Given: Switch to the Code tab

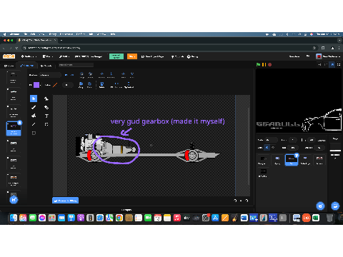Looking at the screenshot, I should [x=9, y=66].
